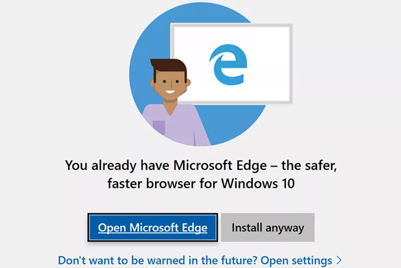Click the words 'Open settings' in the link
This screenshot has width=401, height=268.
pos(296,260)
